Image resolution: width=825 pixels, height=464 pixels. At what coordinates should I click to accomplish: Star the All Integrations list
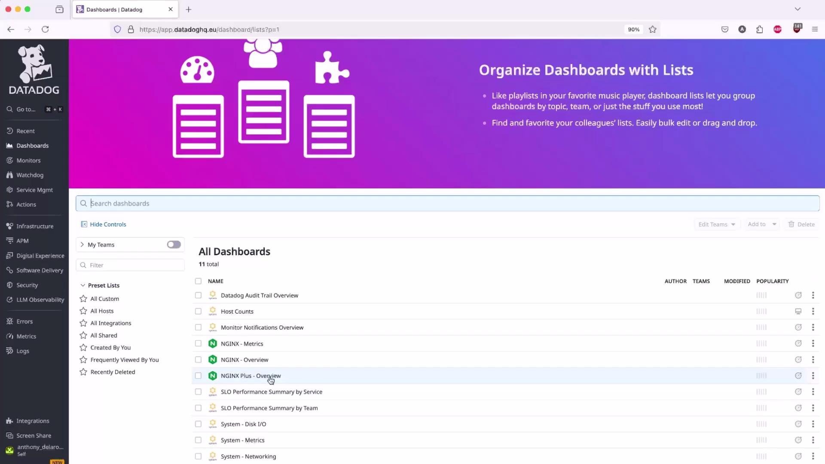click(x=83, y=323)
